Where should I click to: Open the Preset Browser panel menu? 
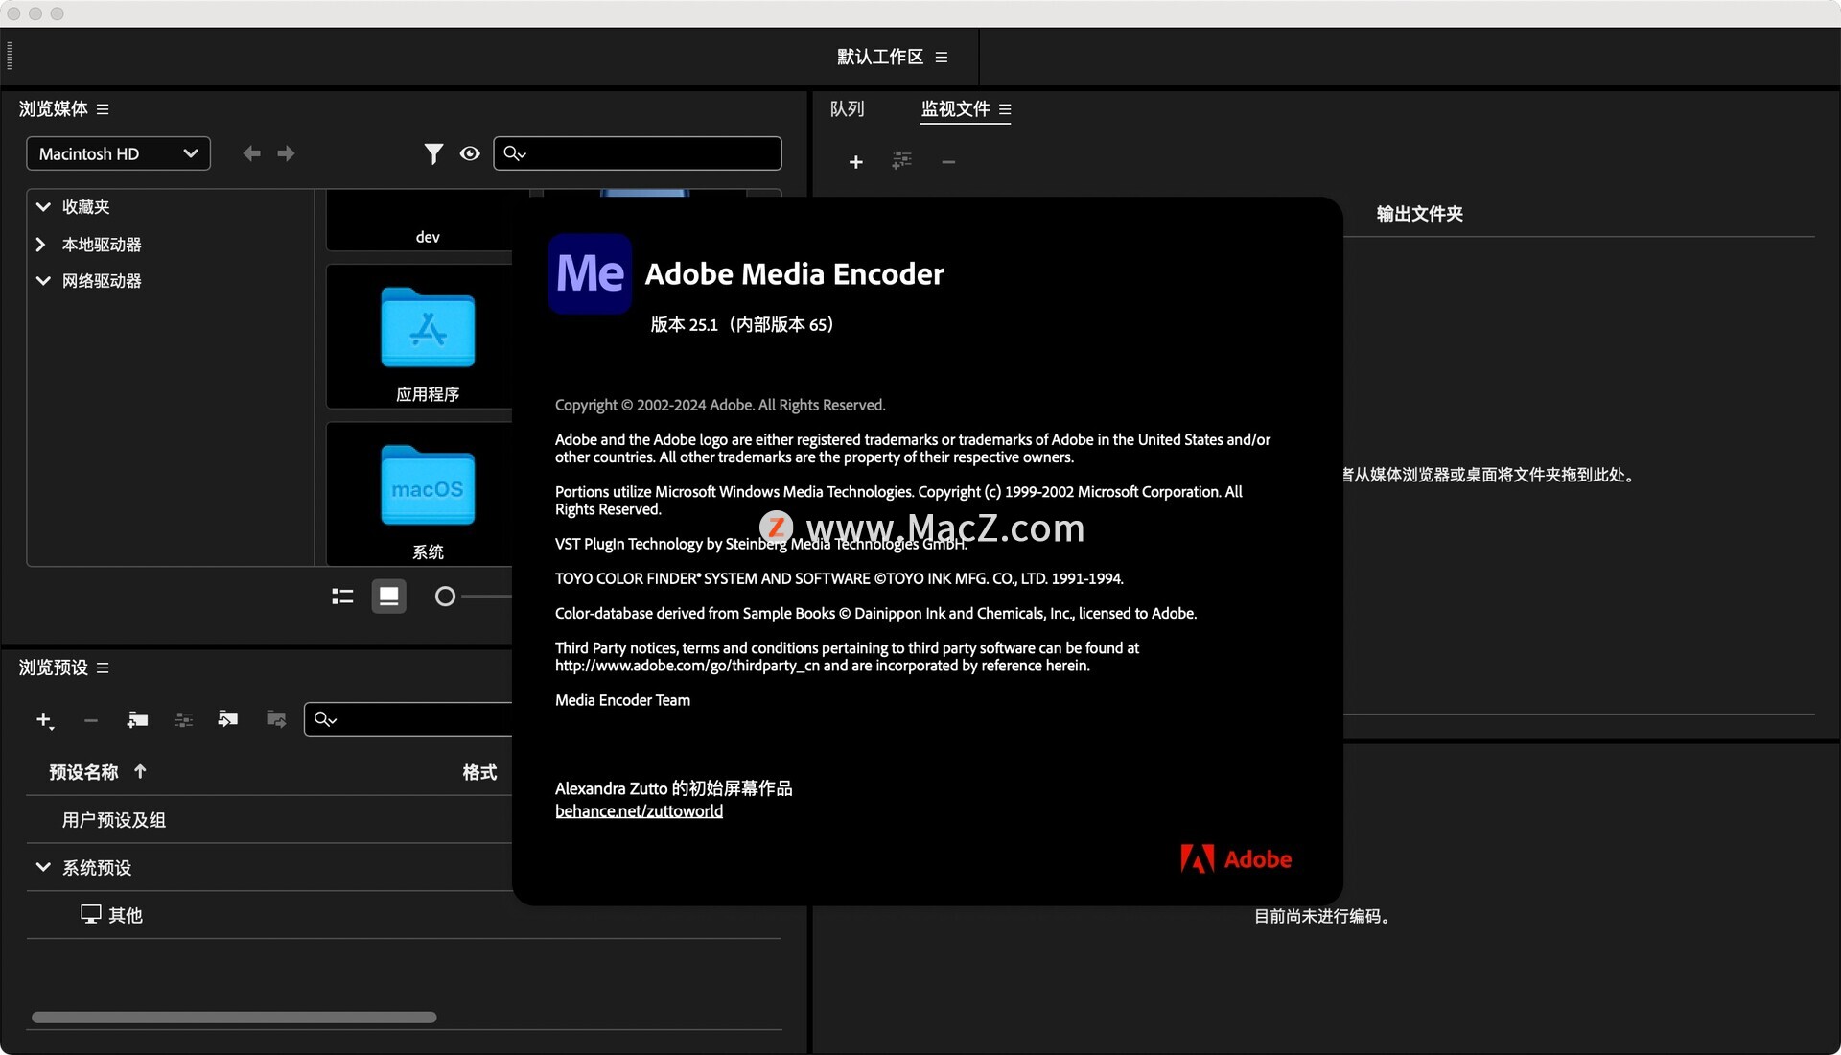click(x=103, y=668)
